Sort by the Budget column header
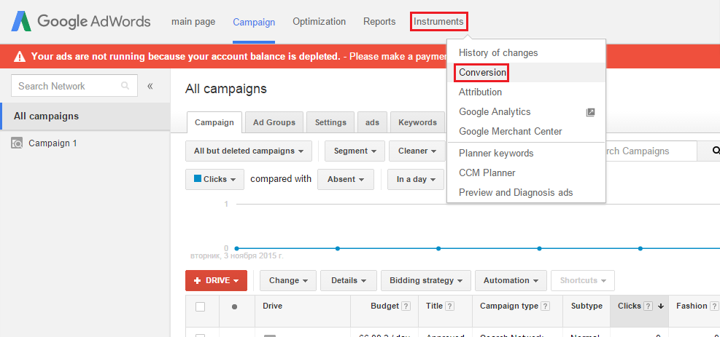The height and width of the screenshot is (337, 720). pyautogui.click(x=384, y=306)
